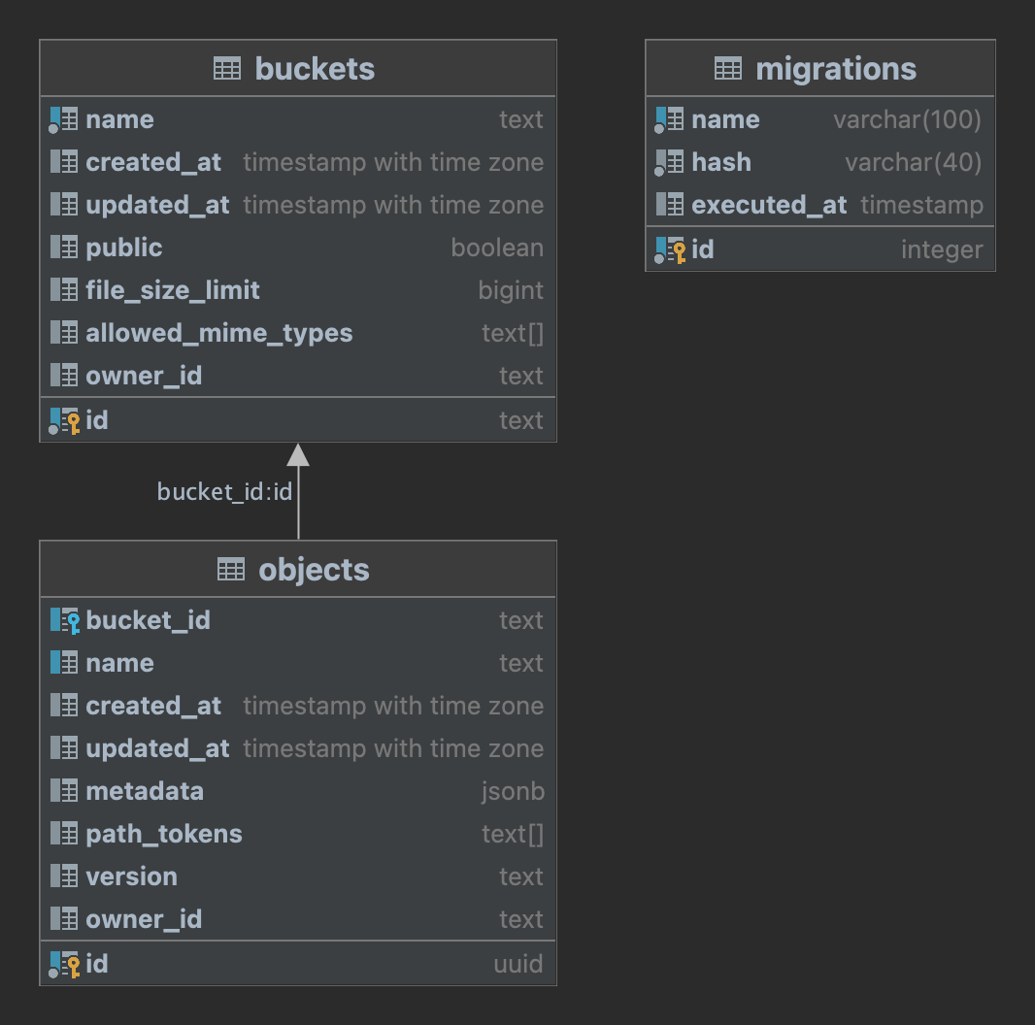Viewport: 1035px width, 1025px height.
Task: Click the column icon beside hash in migrations
Action: point(670,162)
